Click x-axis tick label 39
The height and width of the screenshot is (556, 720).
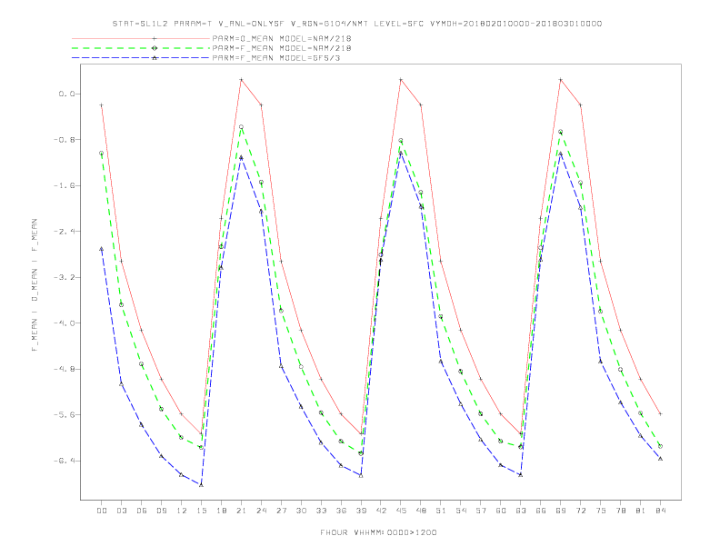pyautogui.click(x=361, y=511)
